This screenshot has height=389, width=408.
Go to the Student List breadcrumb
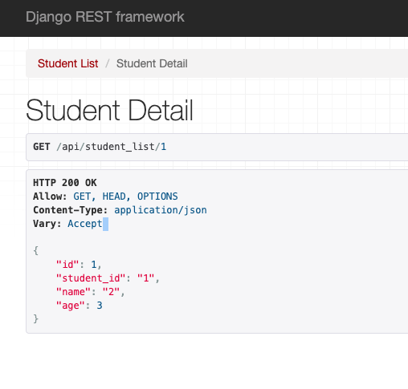click(67, 63)
